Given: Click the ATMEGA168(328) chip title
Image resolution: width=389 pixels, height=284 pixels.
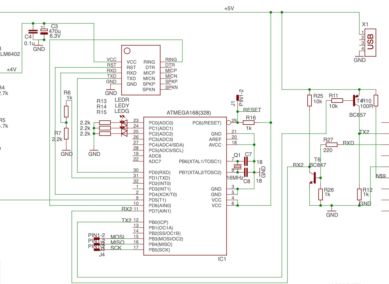Looking at the screenshot, I should tap(189, 113).
